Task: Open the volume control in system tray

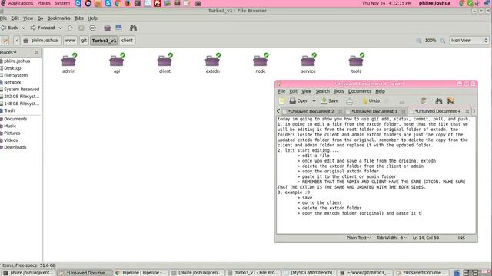Action: pos(477,3)
